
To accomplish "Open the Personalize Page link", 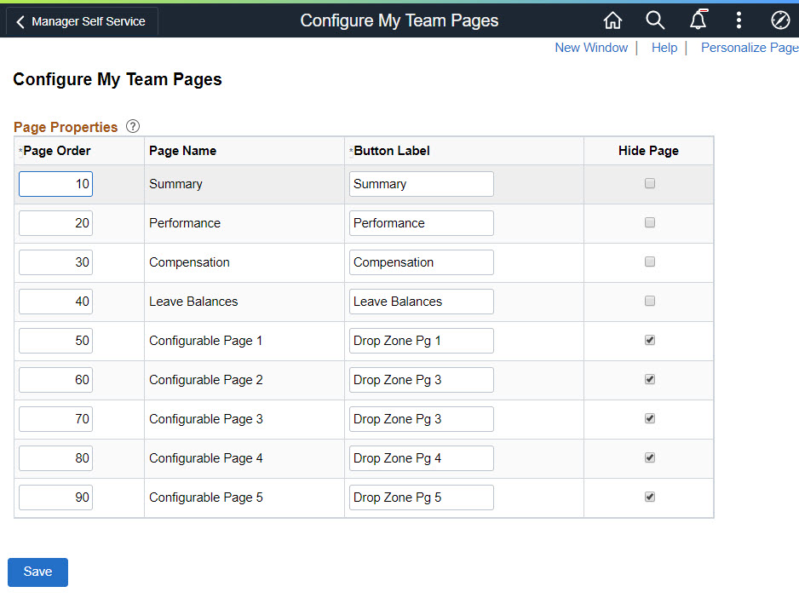I will coord(749,48).
